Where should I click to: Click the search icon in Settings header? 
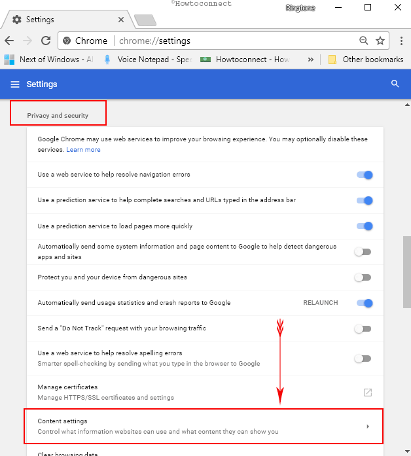(x=395, y=84)
